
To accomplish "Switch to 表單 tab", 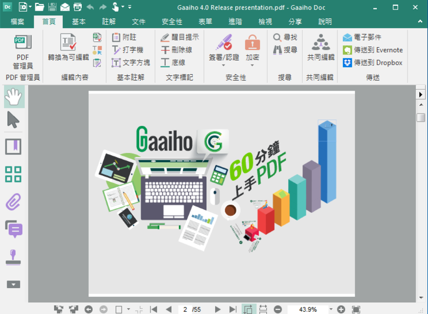I will coord(205,22).
